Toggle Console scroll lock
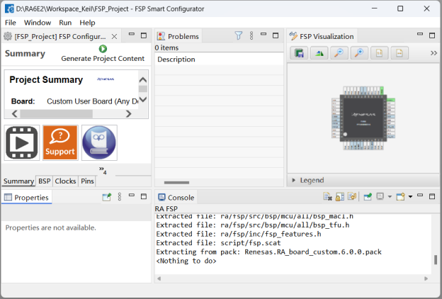 click(340, 196)
